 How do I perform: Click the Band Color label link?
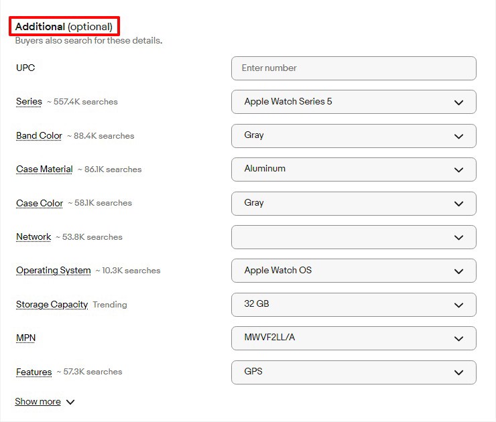39,135
